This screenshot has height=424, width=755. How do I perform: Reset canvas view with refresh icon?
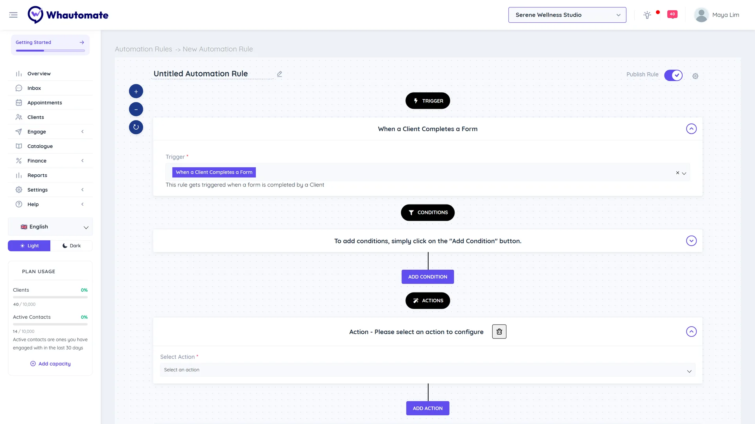pyautogui.click(x=136, y=127)
